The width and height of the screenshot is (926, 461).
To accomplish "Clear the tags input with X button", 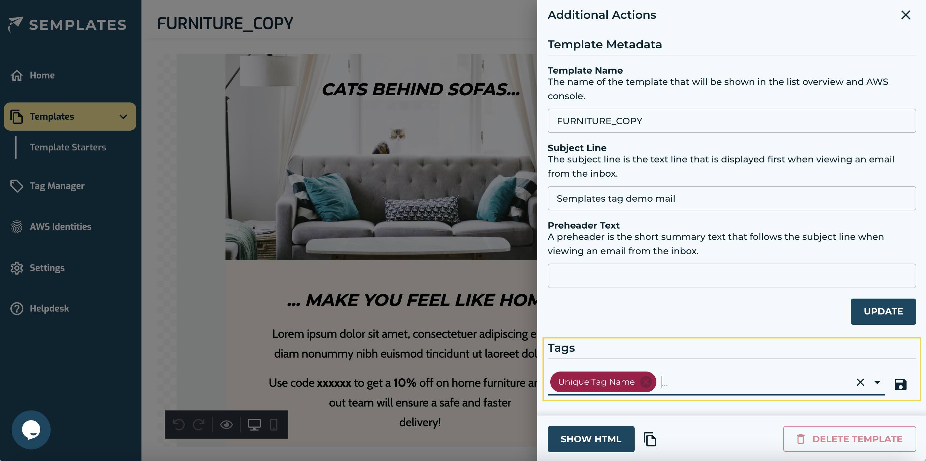I will pyautogui.click(x=860, y=382).
